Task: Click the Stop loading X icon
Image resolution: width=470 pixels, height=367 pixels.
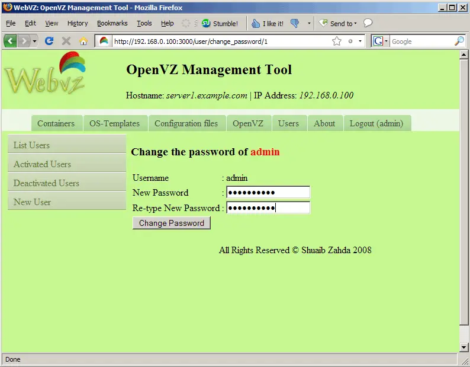Action: pos(66,41)
